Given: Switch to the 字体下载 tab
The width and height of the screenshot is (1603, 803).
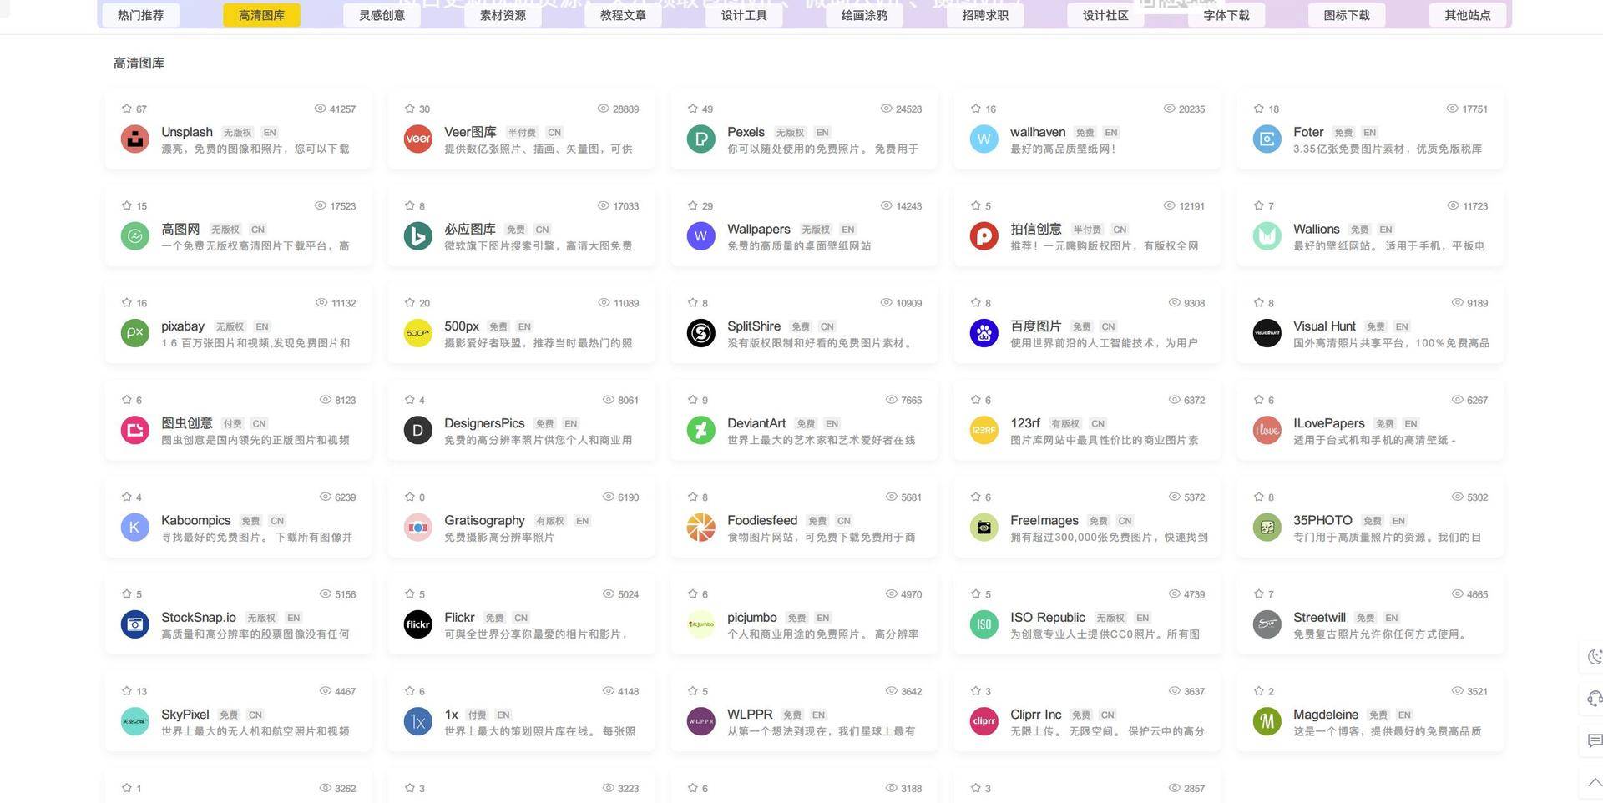Looking at the screenshot, I should point(1226,14).
